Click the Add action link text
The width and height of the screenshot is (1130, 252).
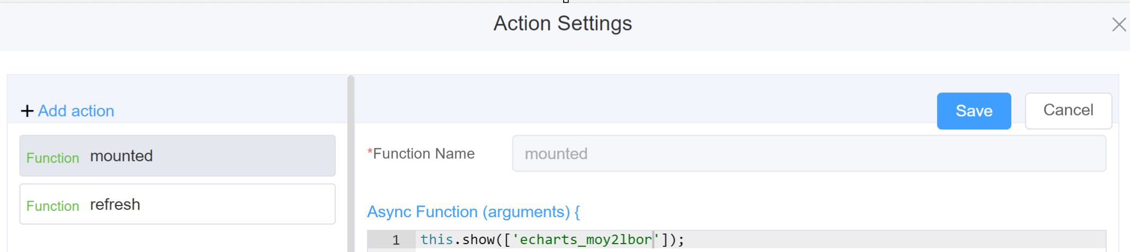[76, 111]
